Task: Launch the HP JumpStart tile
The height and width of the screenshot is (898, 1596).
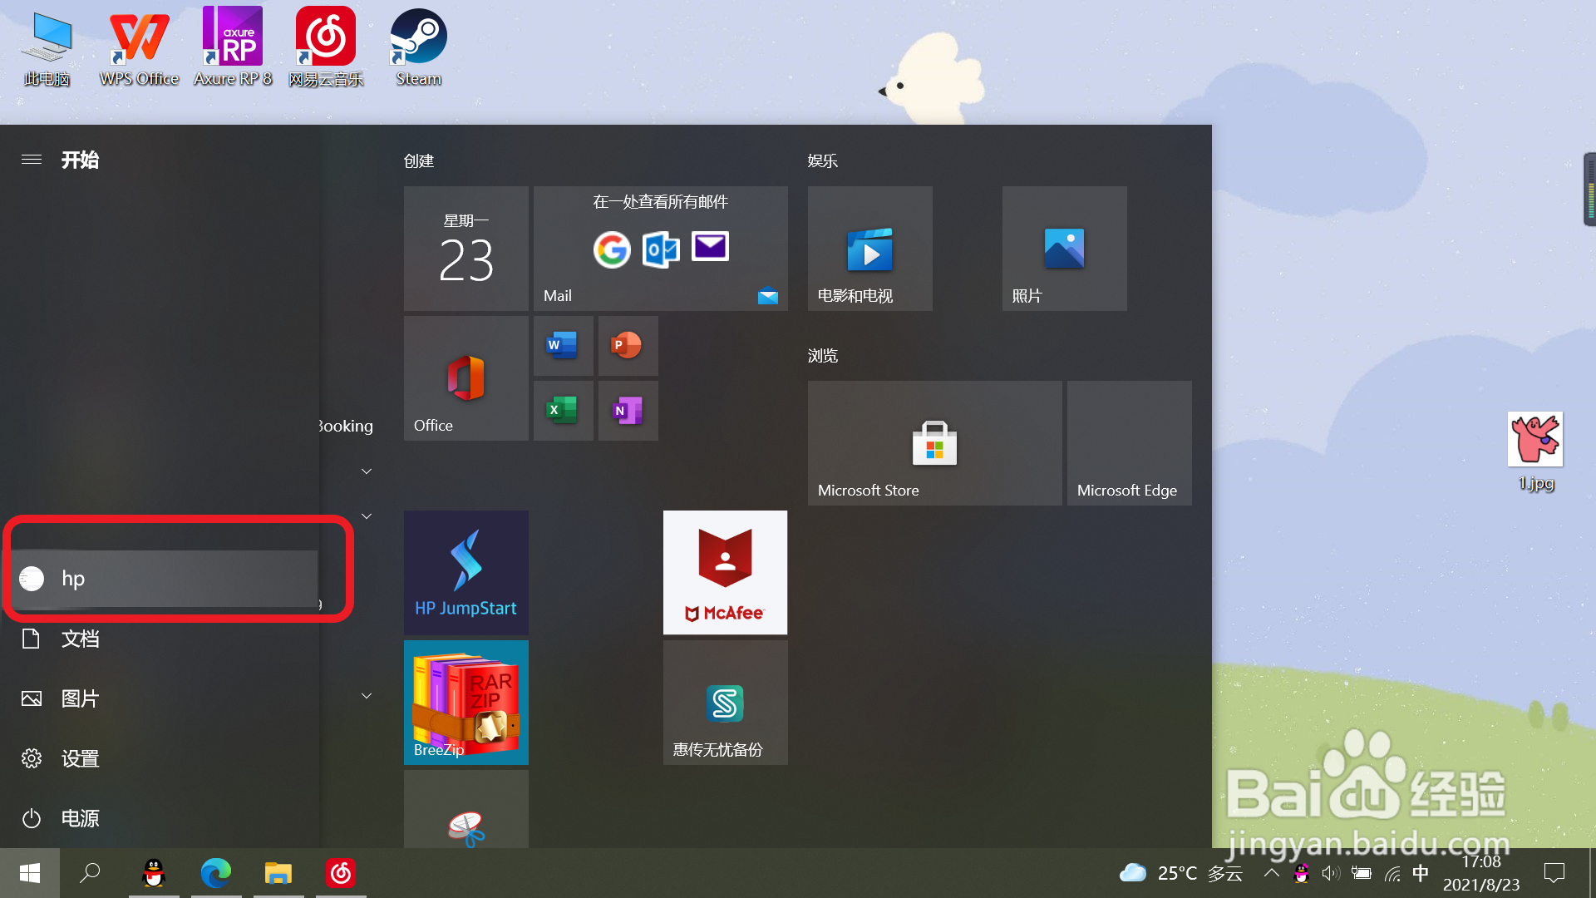Action: coord(465,572)
